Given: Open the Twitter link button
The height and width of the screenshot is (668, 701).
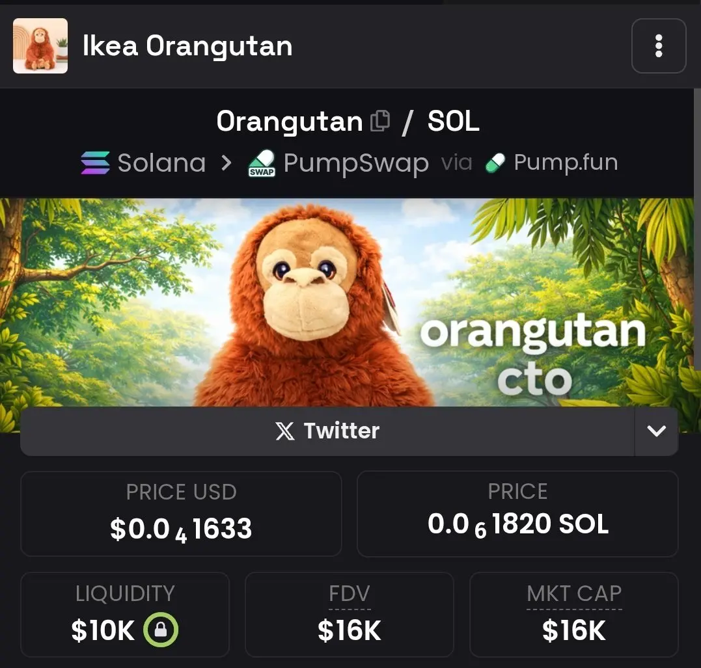Looking at the screenshot, I should click(327, 431).
